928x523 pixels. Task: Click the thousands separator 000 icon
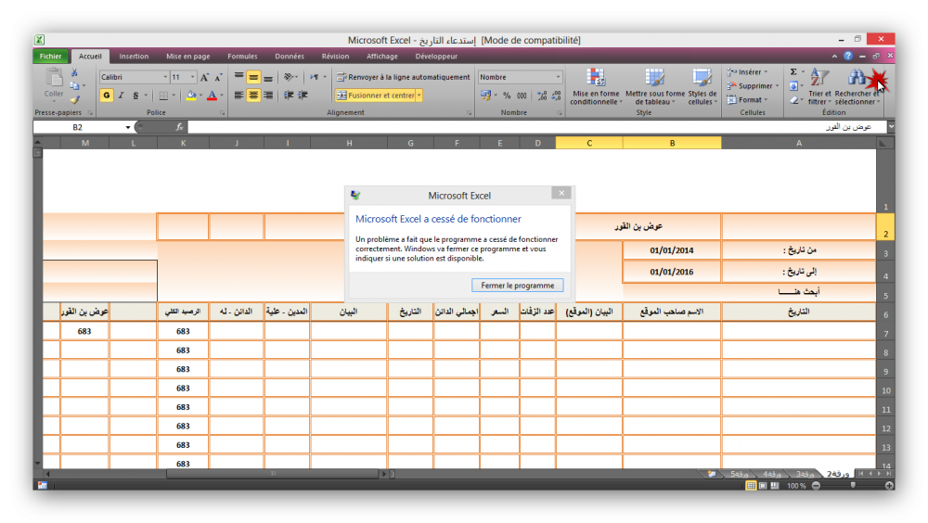point(522,96)
